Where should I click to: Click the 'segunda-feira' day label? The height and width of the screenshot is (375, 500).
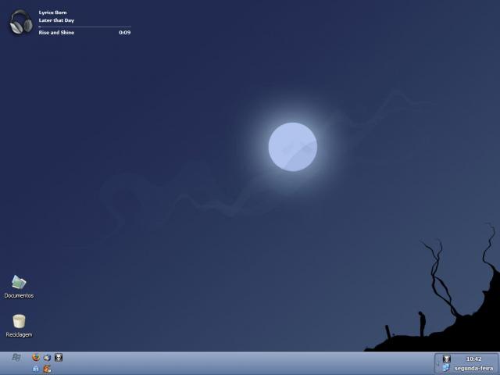(x=473, y=369)
